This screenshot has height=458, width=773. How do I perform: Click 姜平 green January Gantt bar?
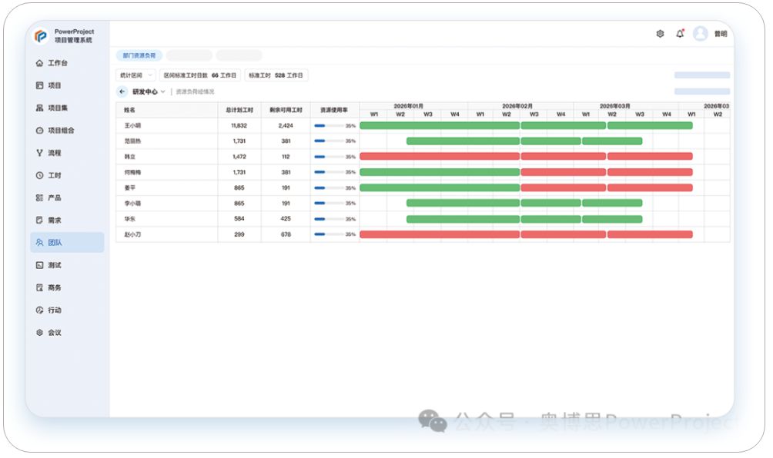point(440,188)
